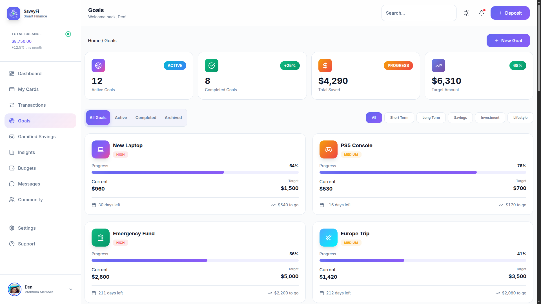
Task: Click the Home breadcrumb link
Action: point(94,41)
